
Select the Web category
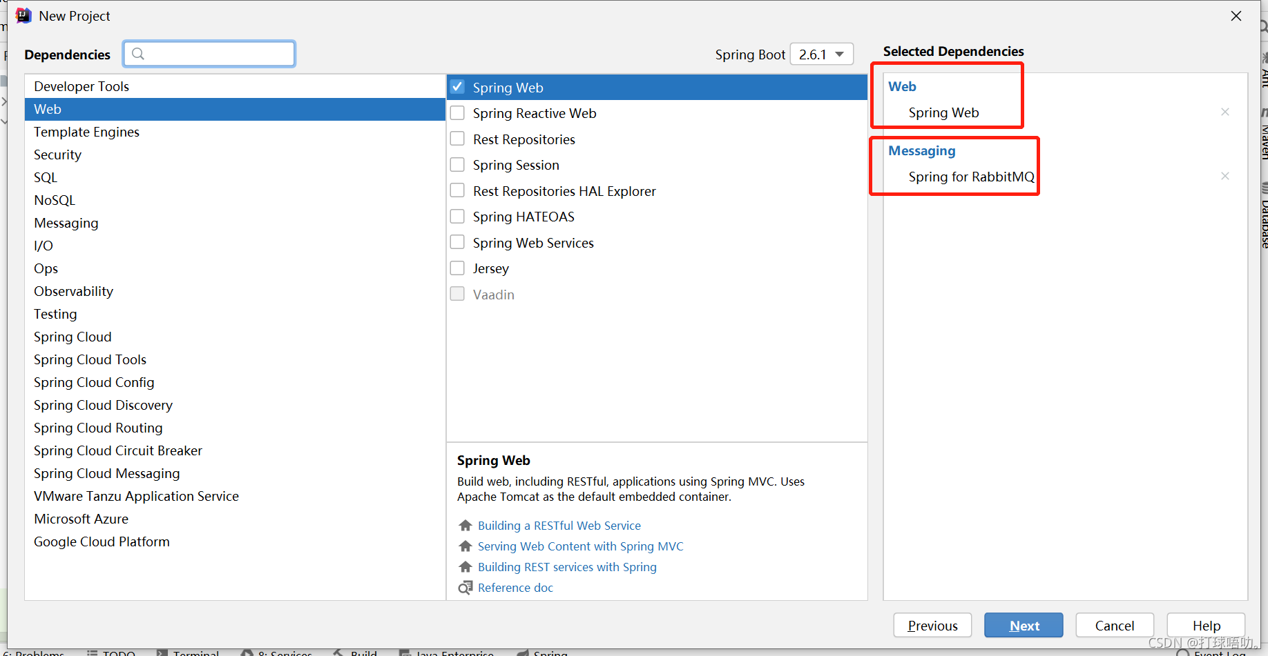(x=235, y=109)
